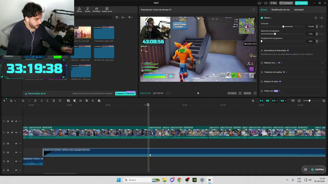
Task: Enable Normalizar la intensidad
Action: pos(262,51)
